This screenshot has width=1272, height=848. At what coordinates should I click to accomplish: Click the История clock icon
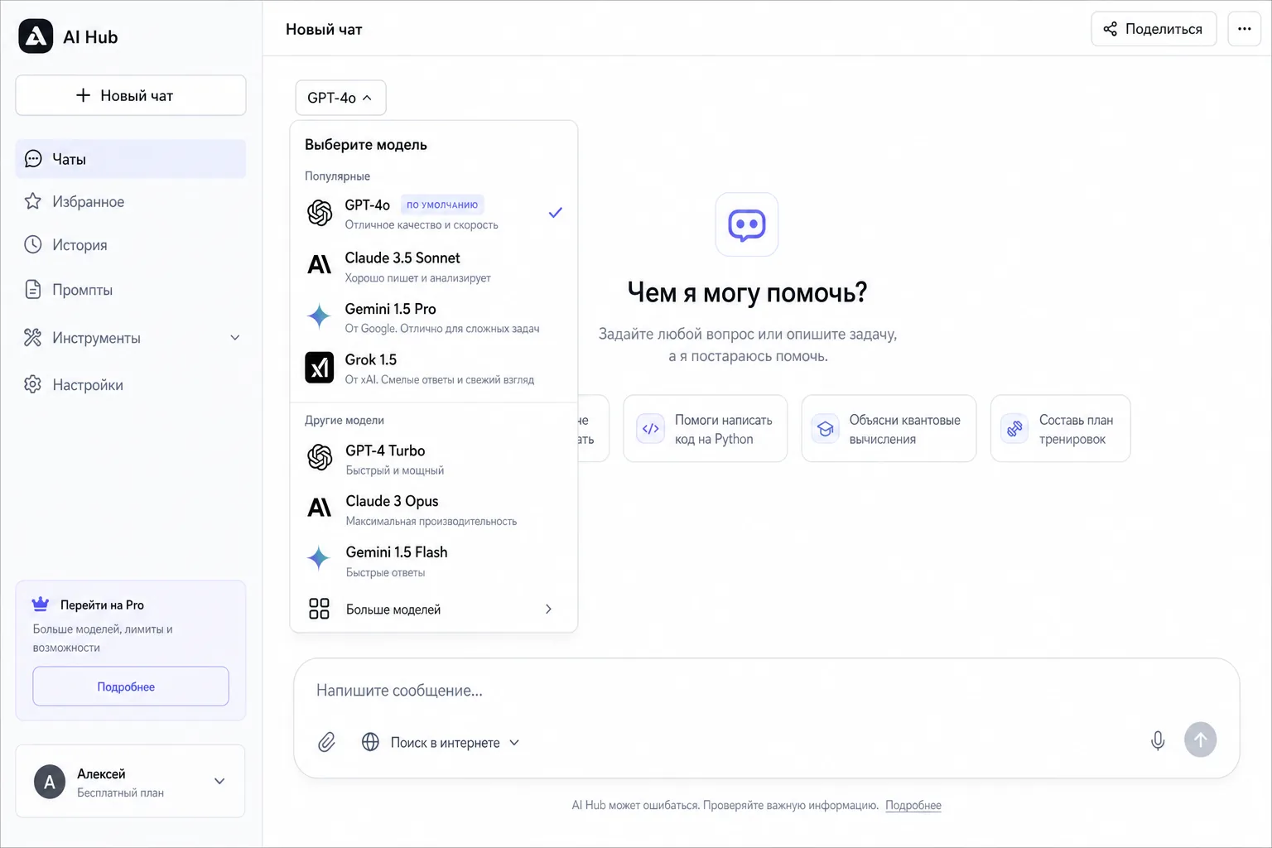33,244
